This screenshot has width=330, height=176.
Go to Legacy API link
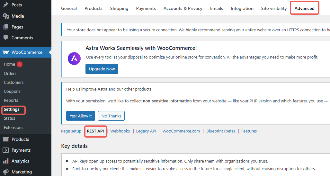pyautogui.click(x=146, y=131)
